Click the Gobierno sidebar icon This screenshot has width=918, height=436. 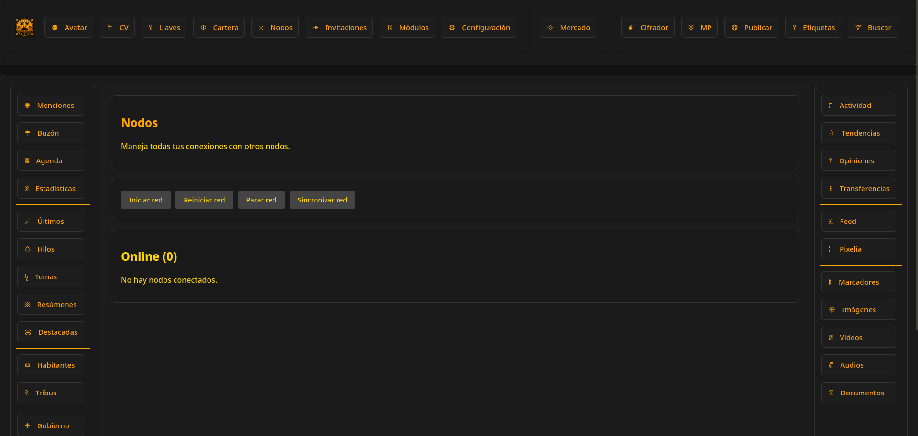tap(27, 426)
